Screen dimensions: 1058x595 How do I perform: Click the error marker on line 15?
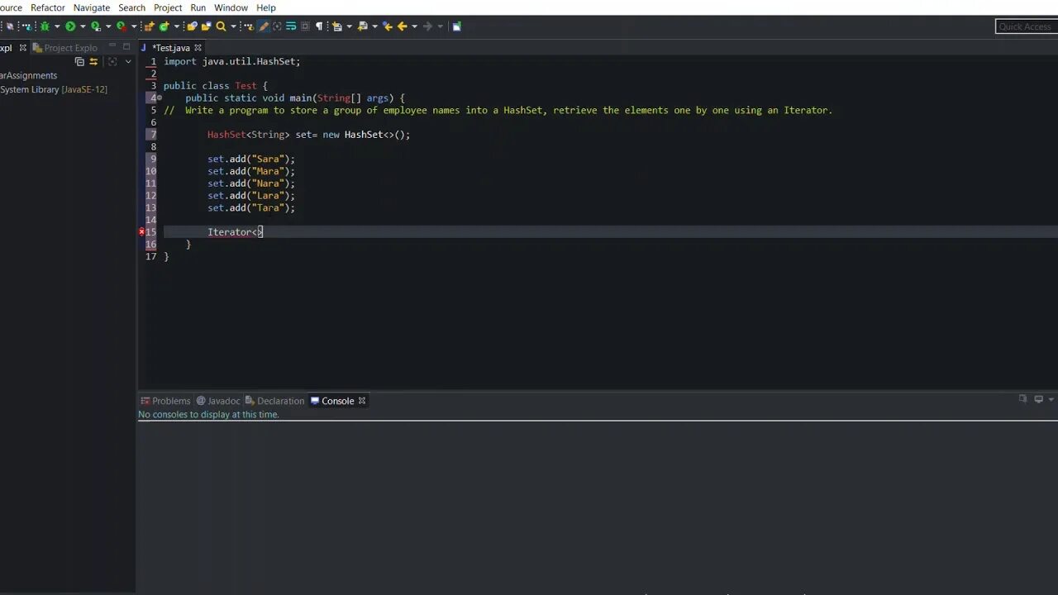point(141,232)
